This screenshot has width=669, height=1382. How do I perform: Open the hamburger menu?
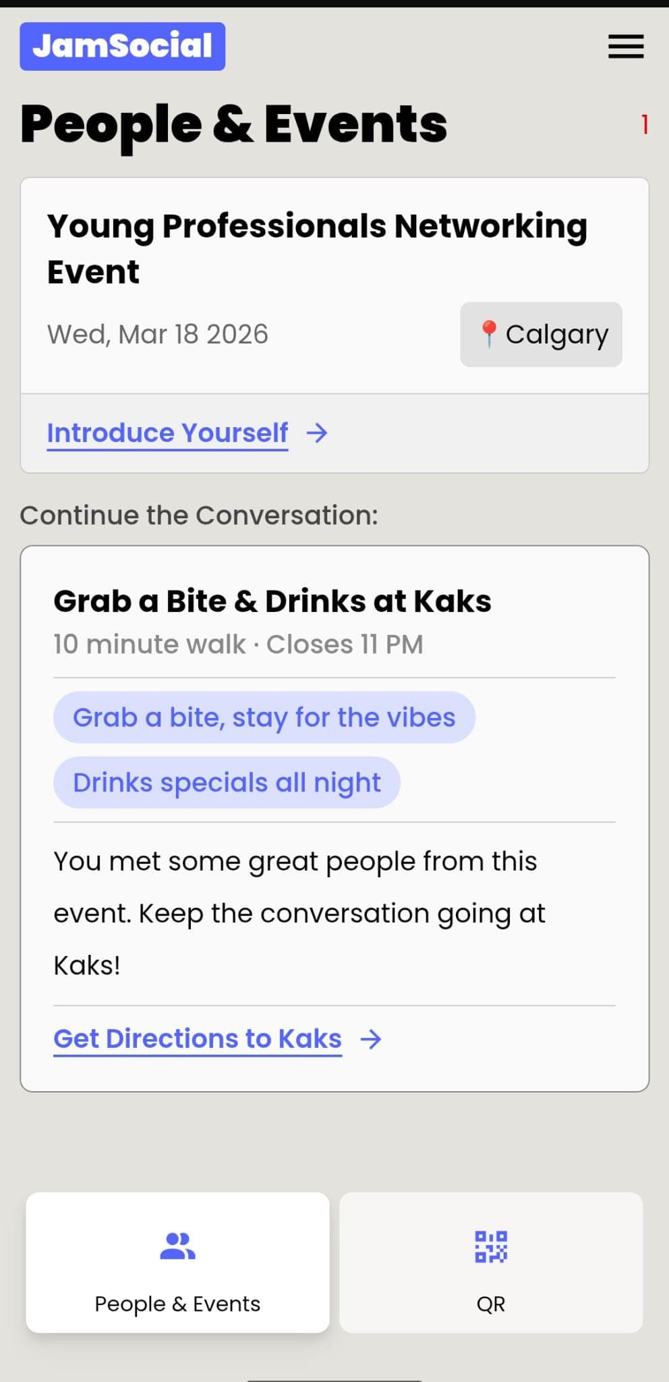625,47
